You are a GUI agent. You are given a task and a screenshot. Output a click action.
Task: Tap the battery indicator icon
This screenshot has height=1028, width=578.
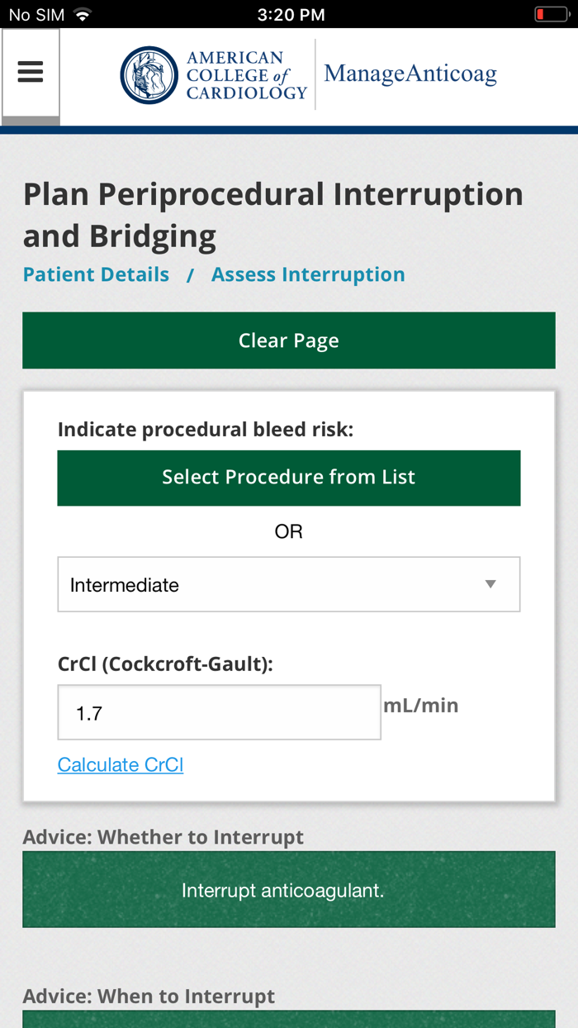tap(552, 12)
